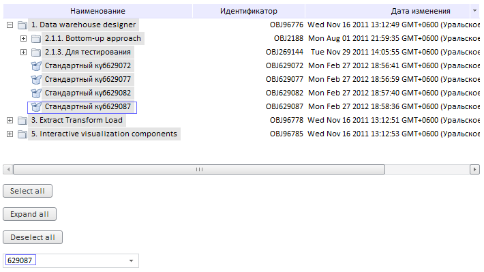Select the 3. Extract Transform Load row
484x272 pixels.
pos(77,120)
